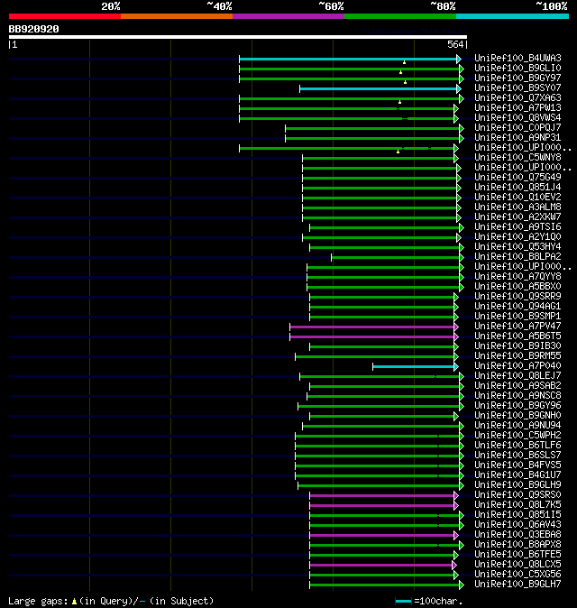Select the UniRef100_A5B6T5 label
Viewport: 577px width, 608px height.
pos(517,336)
